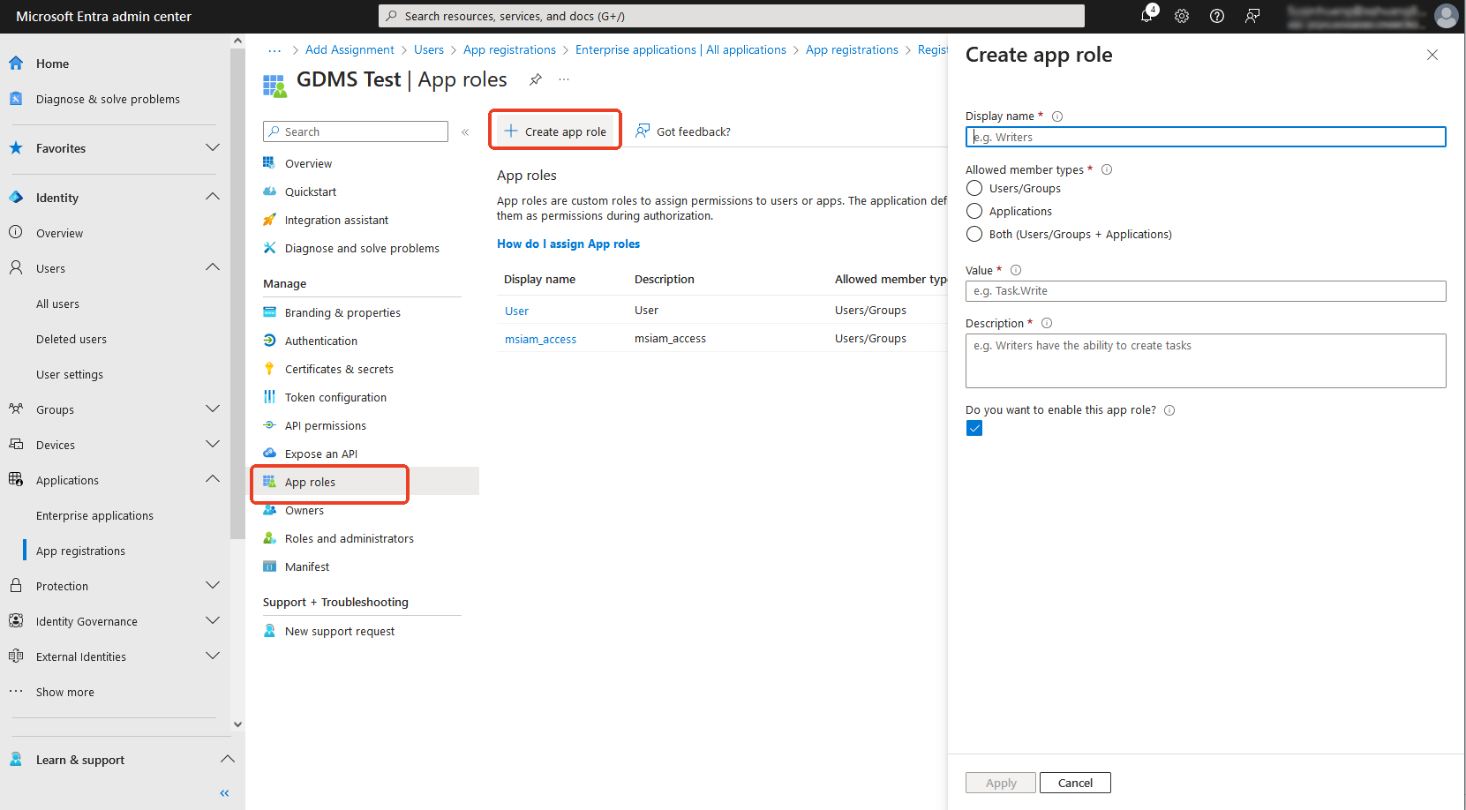Collapse the left navigation sidebar
Viewport: 1466px width, 810px height.
224,793
